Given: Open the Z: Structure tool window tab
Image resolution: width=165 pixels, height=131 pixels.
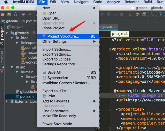Looking at the screenshot, I should click(2, 61).
